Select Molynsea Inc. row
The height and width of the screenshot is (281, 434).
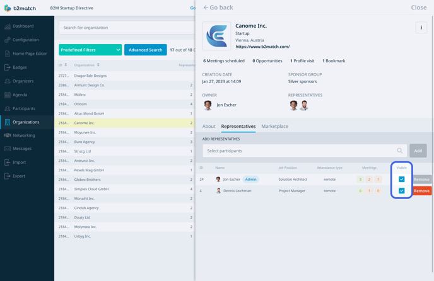(125, 227)
